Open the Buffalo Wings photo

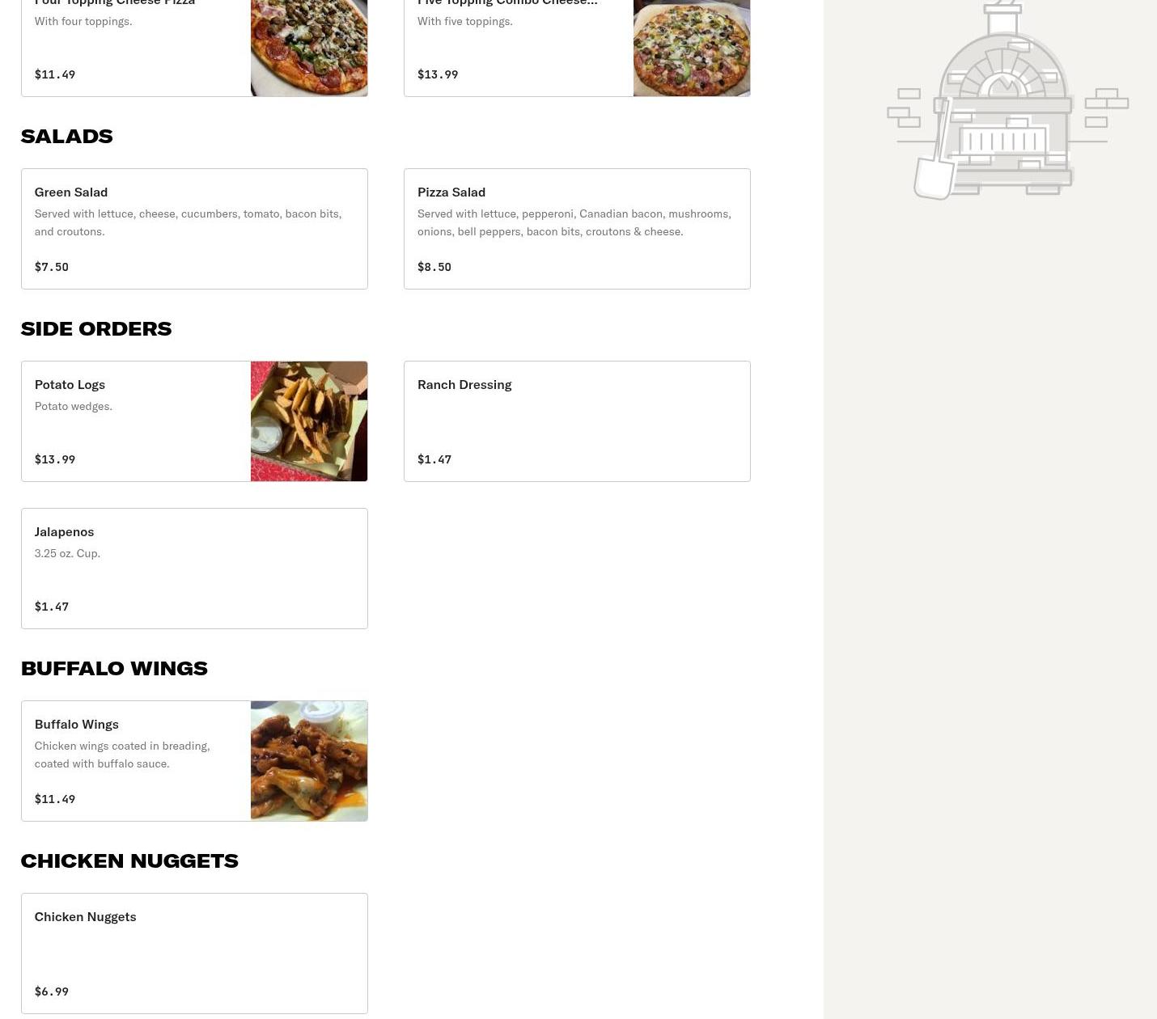(x=309, y=761)
